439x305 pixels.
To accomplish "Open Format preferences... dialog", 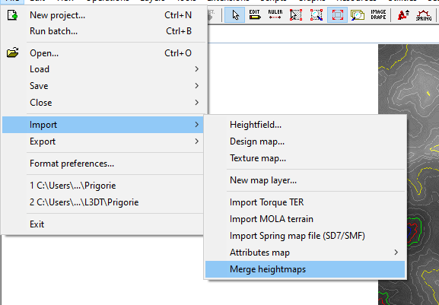I will [x=103, y=164].
